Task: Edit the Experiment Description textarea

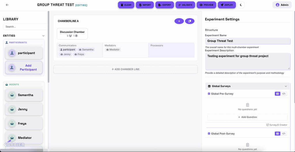Action: tap(247, 61)
